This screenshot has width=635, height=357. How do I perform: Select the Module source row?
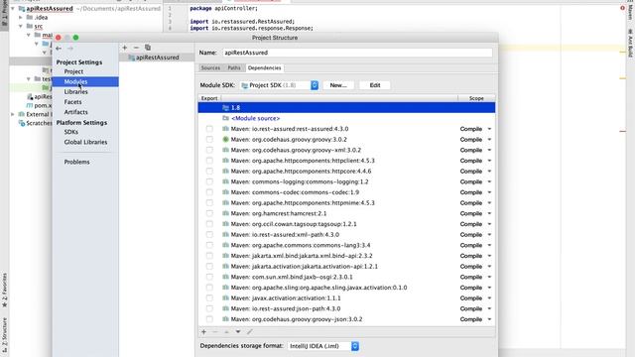pos(346,118)
